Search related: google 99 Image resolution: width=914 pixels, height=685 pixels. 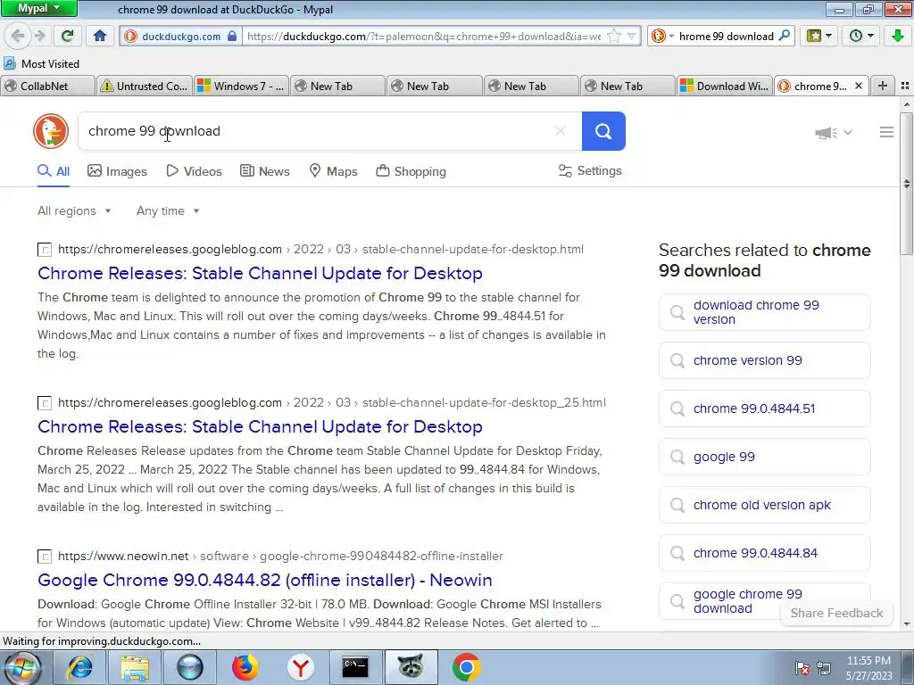pyautogui.click(x=765, y=458)
